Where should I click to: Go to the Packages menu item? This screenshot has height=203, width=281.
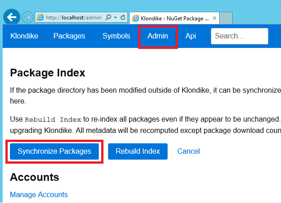click(69, 36)
